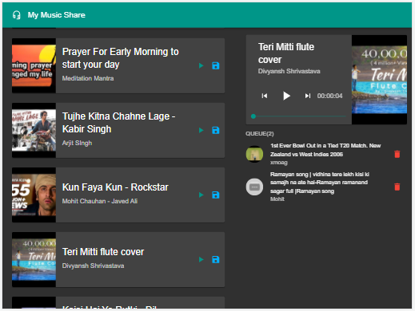415x311 pixels.
Task: Delete Ramayan song from queue
Action: tap(397, 187)
